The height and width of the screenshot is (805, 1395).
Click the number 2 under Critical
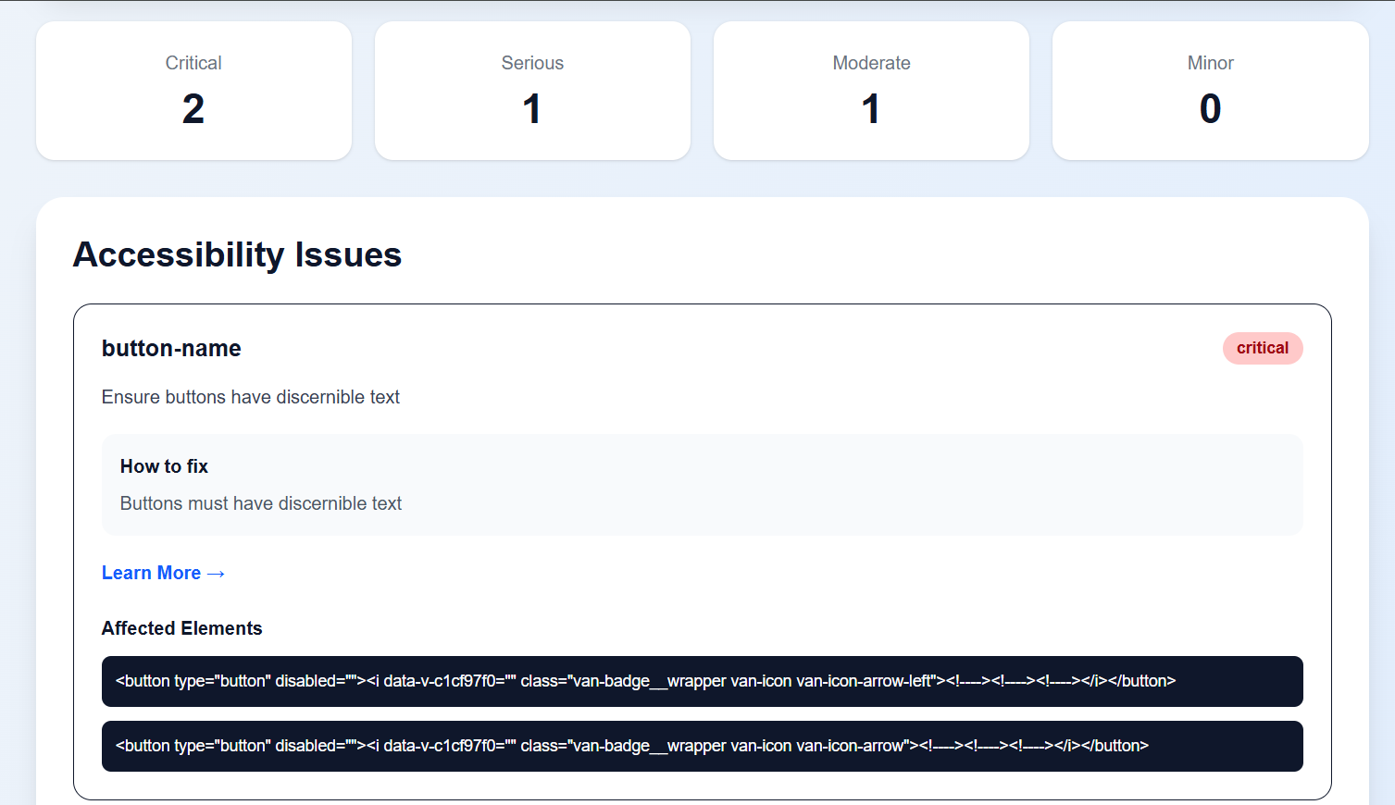point(193,109)
